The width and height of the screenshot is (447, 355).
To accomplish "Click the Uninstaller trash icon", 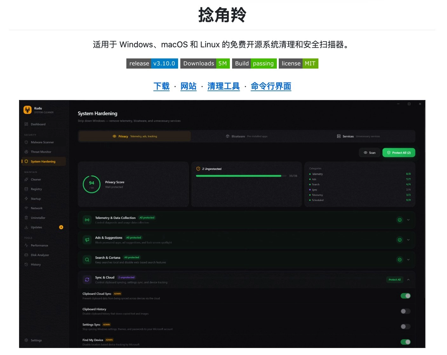I will tap(26, 218).
